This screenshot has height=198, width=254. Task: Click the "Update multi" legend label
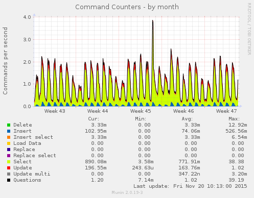(32, 174)
